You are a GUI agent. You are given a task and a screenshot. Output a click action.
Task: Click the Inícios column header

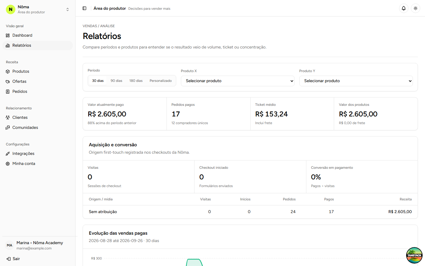(245, 199)
